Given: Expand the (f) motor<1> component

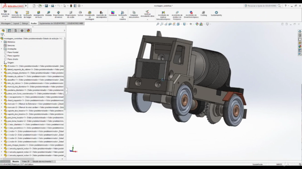Looking at the screenshot, I should 1,66.
